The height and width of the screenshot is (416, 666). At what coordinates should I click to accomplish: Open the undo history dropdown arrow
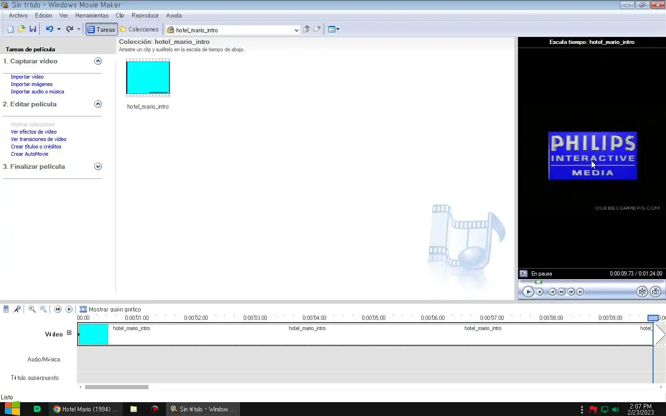[59, 29]
